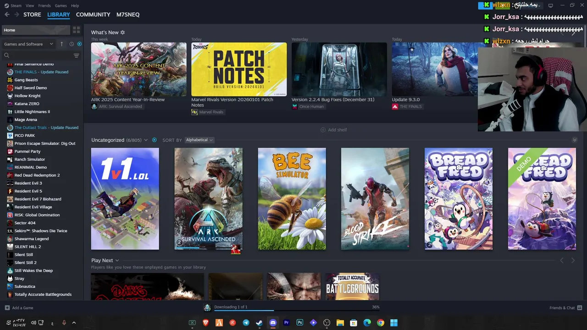Click Add a Game
This screenshot has width=587, height=330.
[19, 308]
